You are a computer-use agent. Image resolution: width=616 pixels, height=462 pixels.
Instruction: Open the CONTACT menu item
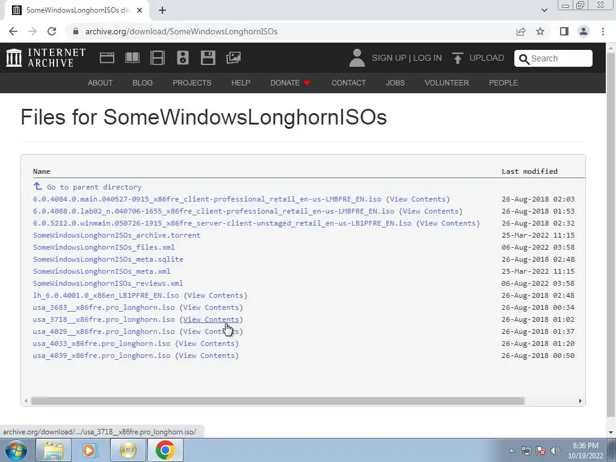(349, 83)
